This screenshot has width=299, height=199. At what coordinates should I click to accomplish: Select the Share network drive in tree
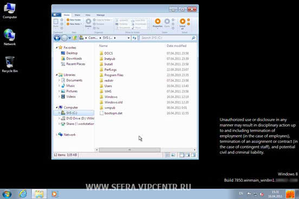click(77, 124)
